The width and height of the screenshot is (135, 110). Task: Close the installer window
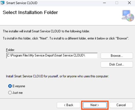[129, 3]
